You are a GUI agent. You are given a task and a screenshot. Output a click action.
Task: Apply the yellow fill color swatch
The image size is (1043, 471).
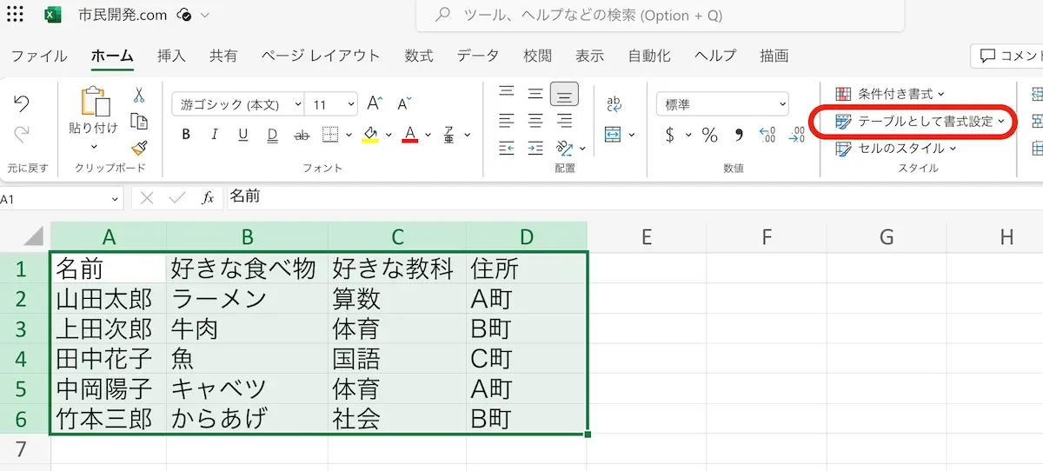[370, 135]
